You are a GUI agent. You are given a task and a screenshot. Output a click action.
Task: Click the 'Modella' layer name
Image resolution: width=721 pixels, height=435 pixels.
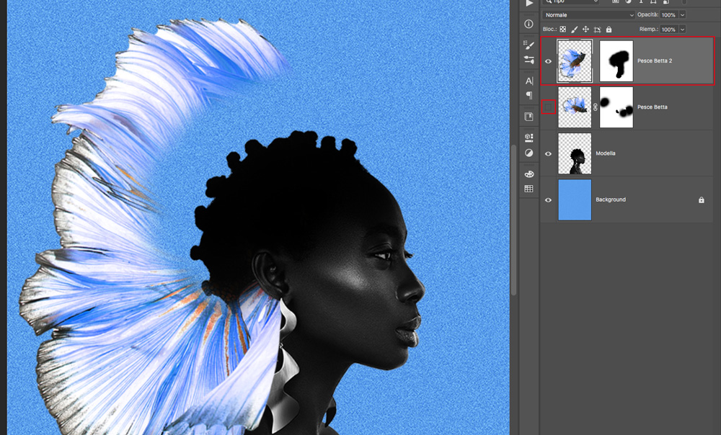(x=605, y=153)
